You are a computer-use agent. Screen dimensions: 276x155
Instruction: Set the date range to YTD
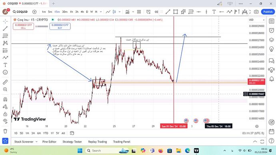(46, 133)
